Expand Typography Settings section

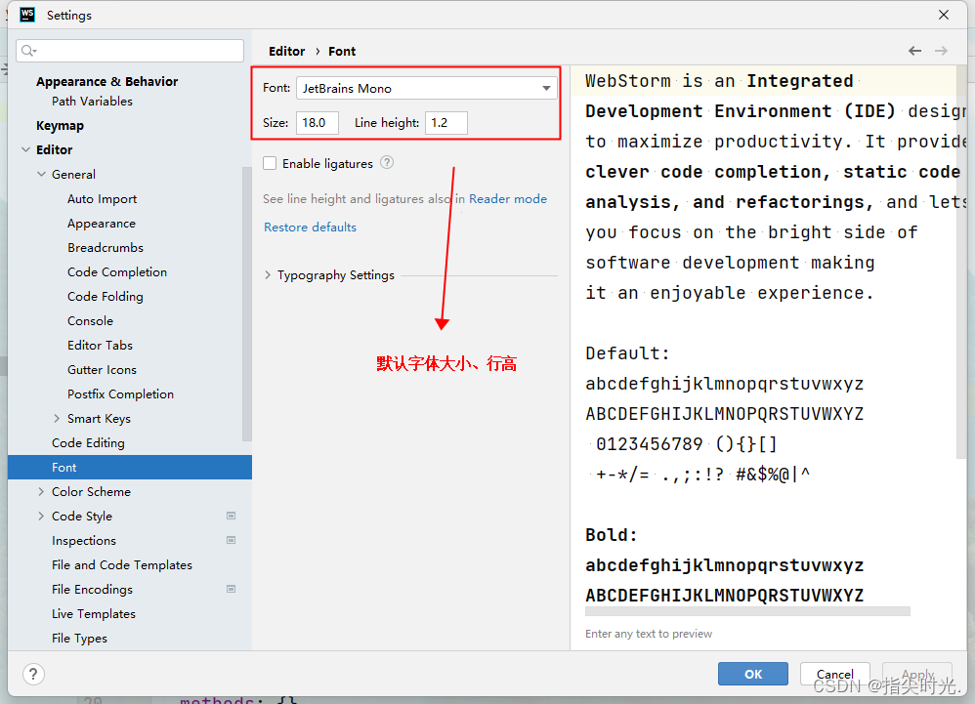(x=268, y=274)
